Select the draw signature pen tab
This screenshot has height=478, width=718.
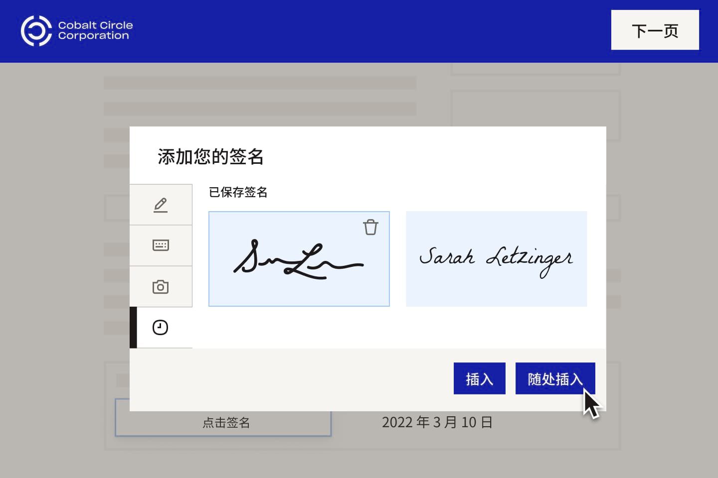pos(161,205)
